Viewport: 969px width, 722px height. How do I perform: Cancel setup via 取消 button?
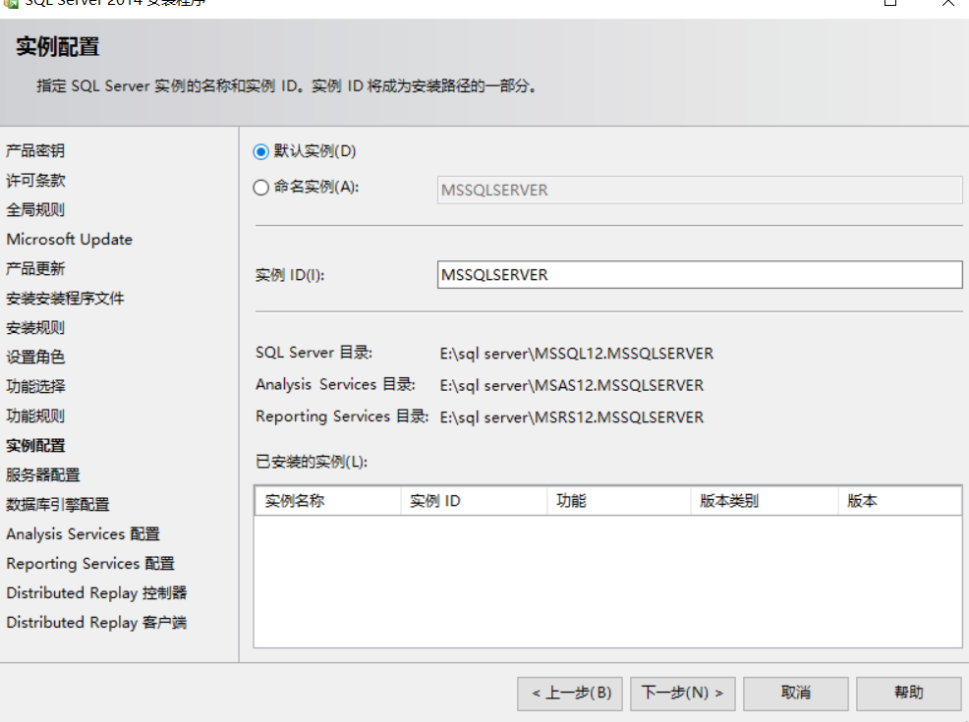click(795, 693)
